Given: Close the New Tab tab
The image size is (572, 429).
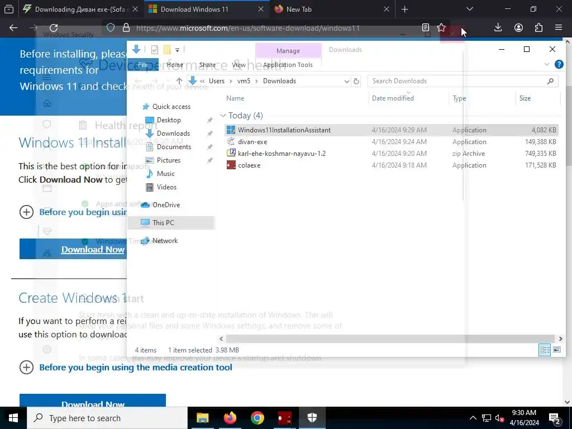Looking at the screenshot, I should pyautogui.click(x=387, y=9).
